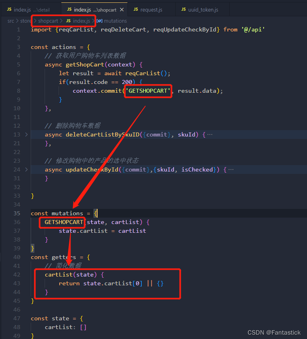Click the index.js breadcrumb segment
This screenshot has width=307, height=339.
click(81, 21)
